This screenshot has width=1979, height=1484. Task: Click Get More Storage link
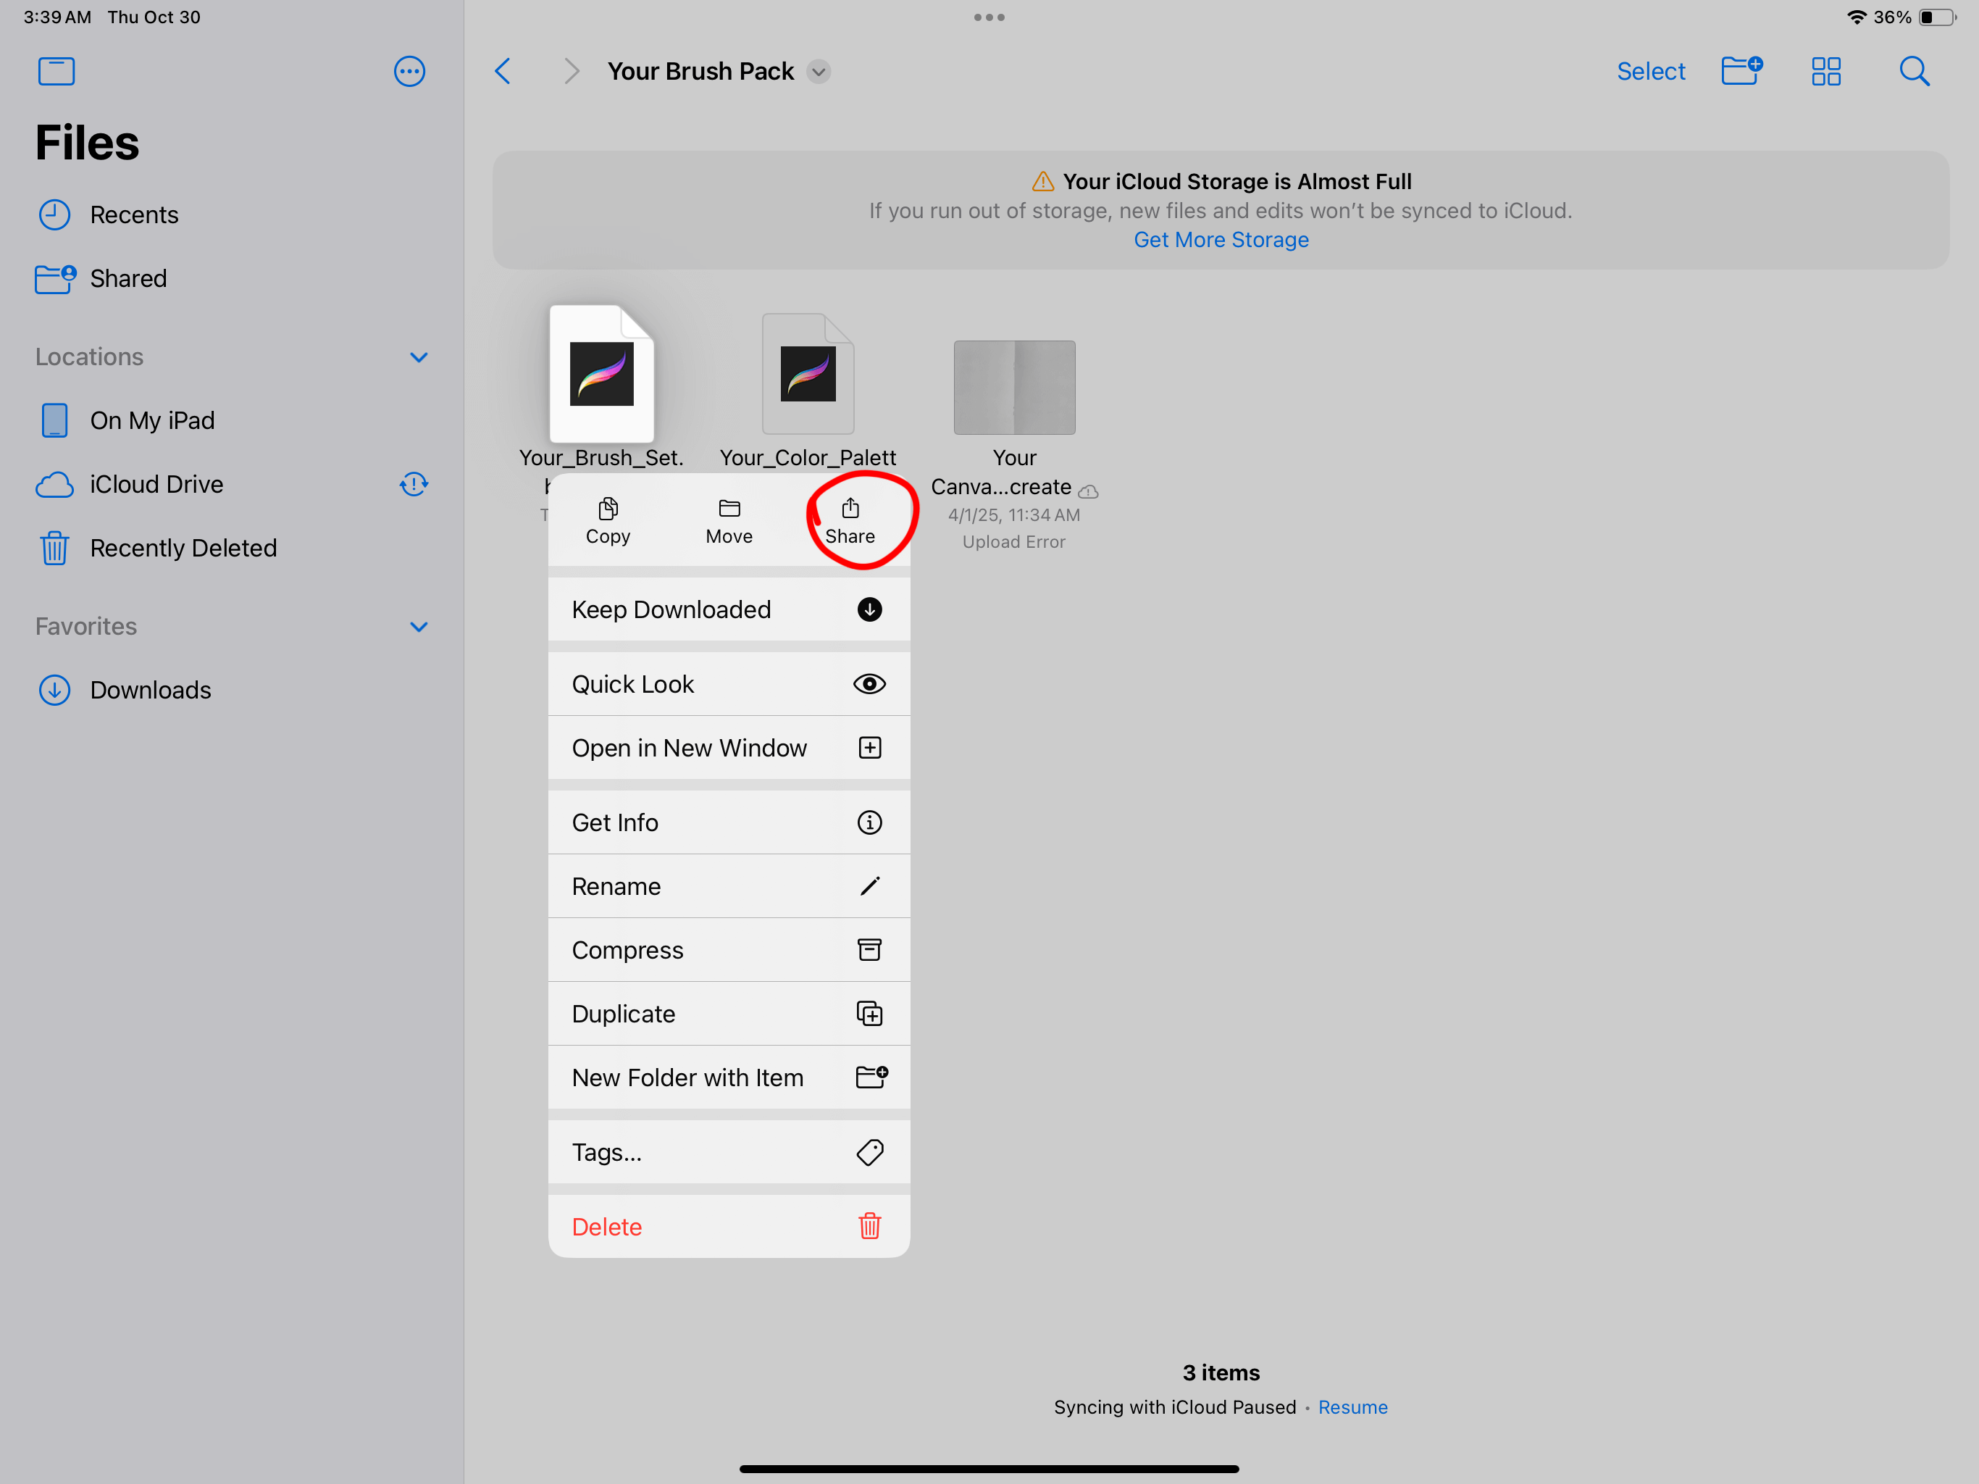pyautogui.click(x=1221, y=240)
